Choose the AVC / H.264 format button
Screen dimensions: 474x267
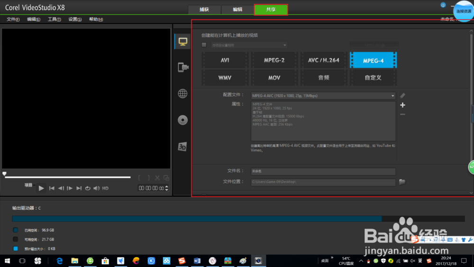(323, 60)
